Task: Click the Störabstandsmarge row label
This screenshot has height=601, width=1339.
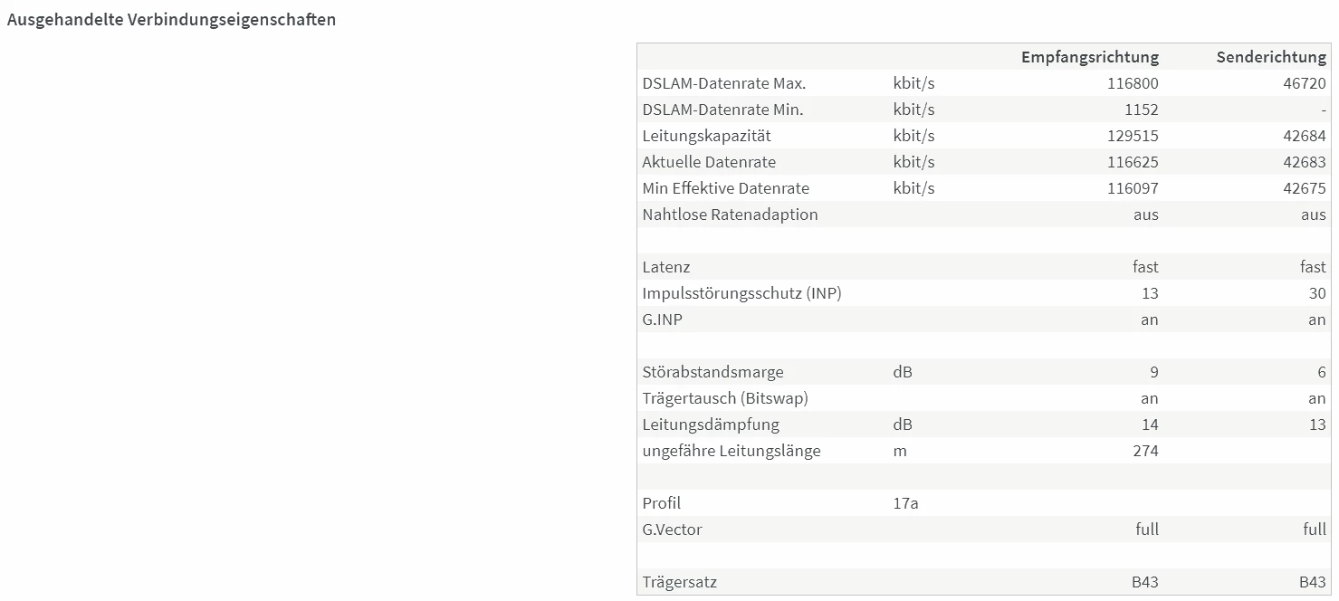Action: 713,372
